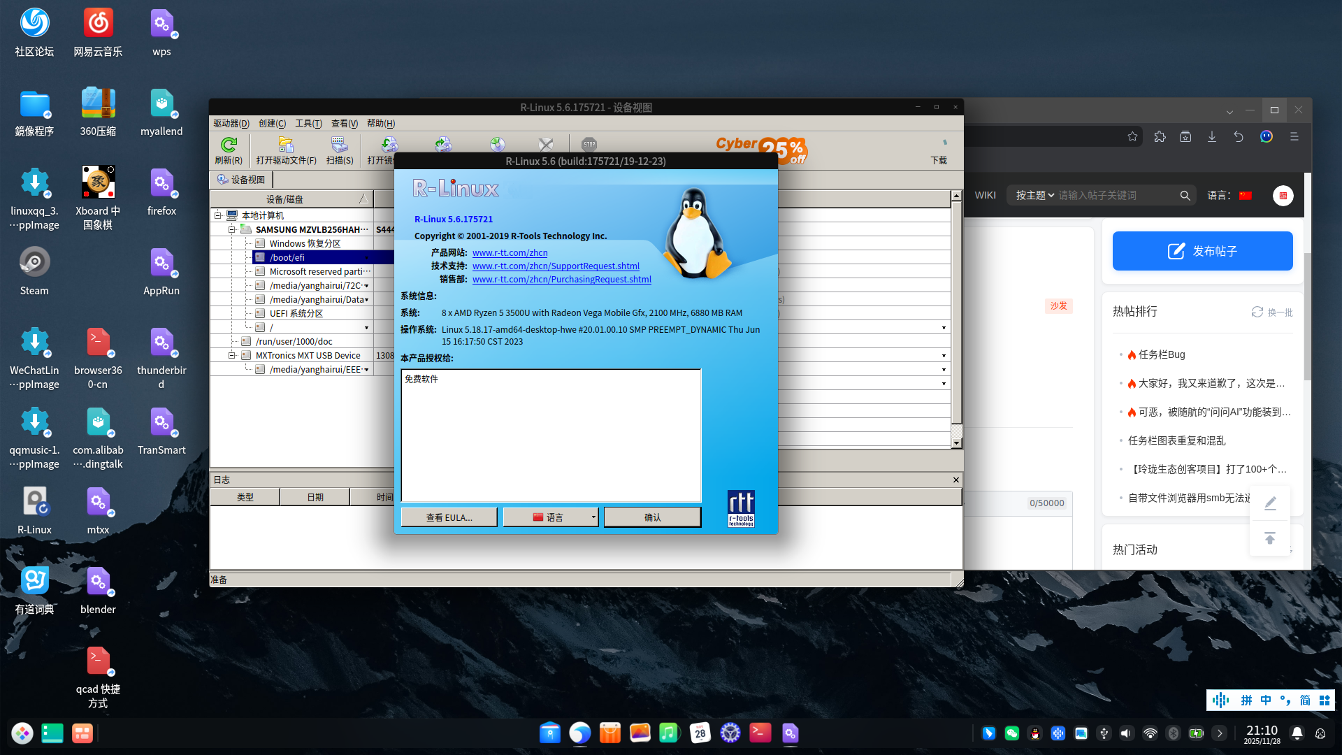Collapse the 本地计算机 tree node
Viewport: 1342px width, 755px height.
coord(218,215)
